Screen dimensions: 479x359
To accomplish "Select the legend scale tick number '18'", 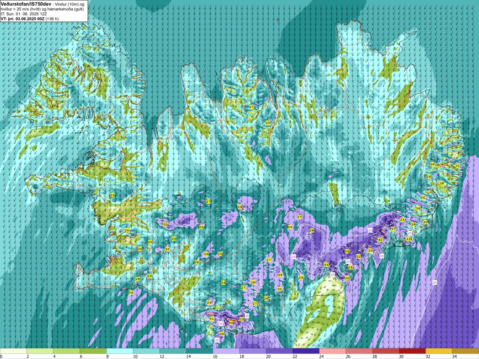I will point(241,356).
